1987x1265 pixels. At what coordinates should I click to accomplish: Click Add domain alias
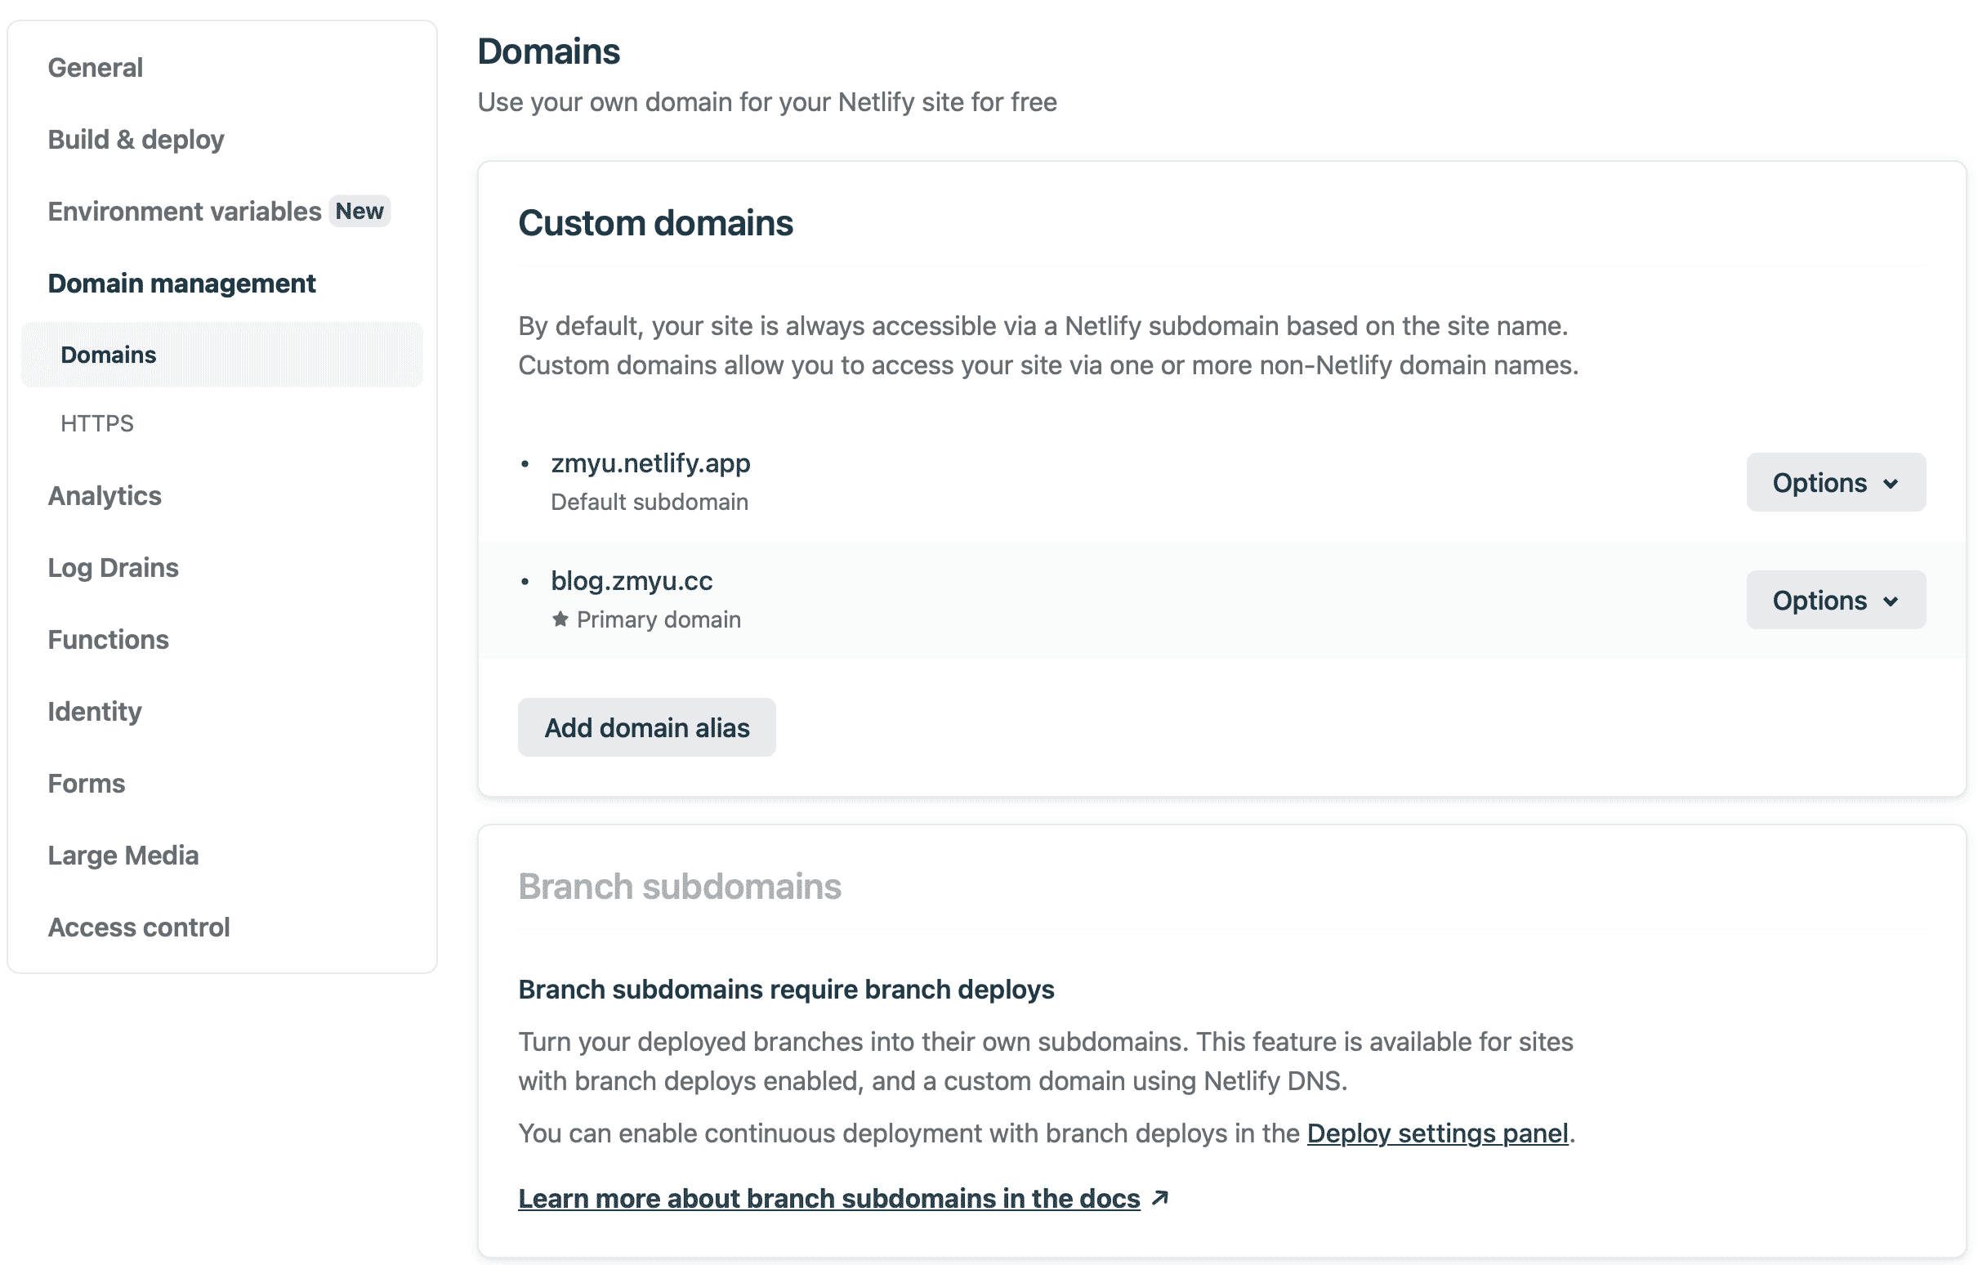coord(646,727)
